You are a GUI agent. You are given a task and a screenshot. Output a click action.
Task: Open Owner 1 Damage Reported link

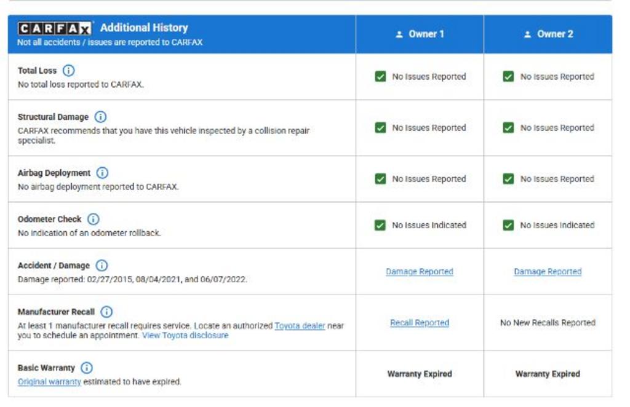[419, 272]
